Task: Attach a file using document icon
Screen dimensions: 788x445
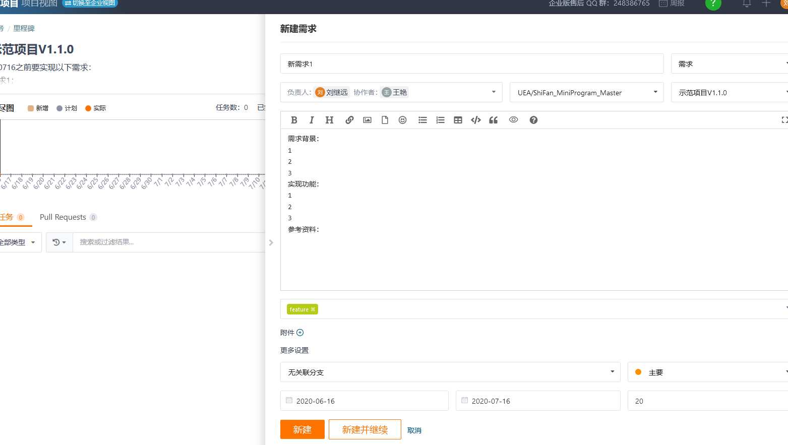Action: coord(385,120)
